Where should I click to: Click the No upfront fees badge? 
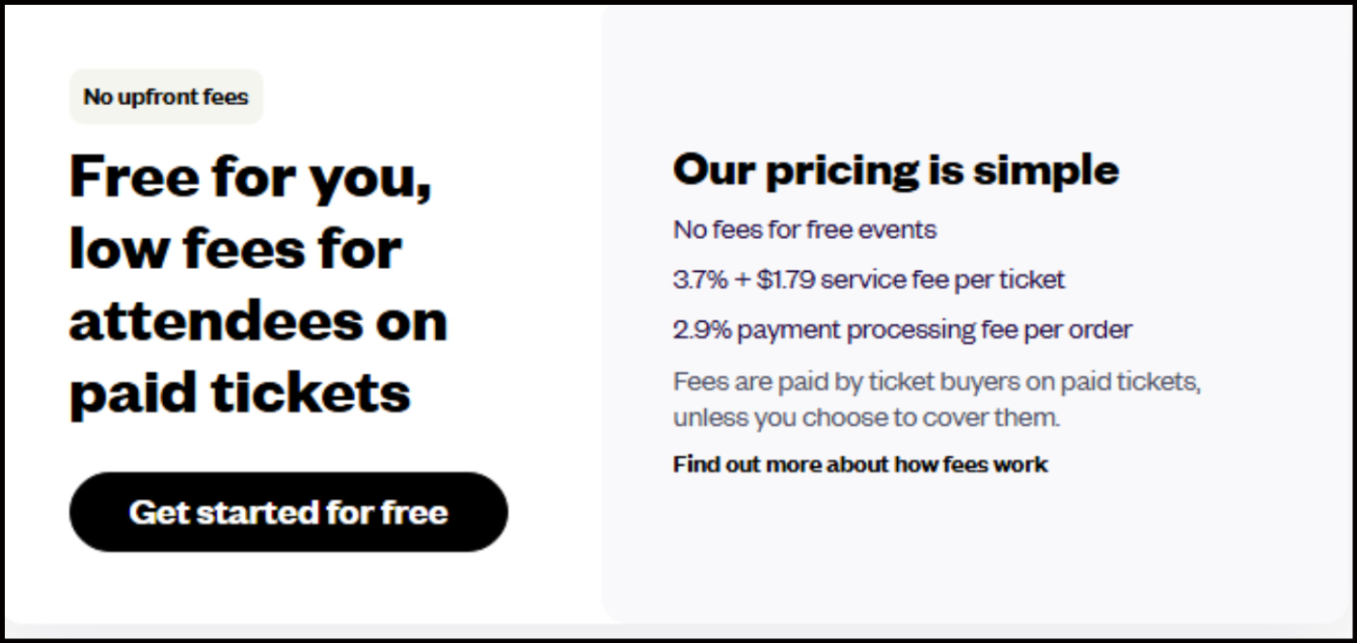pos(166,96)
